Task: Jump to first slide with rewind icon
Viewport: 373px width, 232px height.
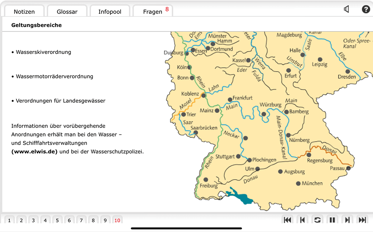Action: [288, 220]
